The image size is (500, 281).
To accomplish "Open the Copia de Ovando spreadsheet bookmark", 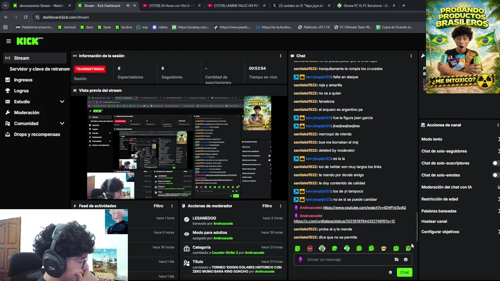I will [x=394, y=27].
